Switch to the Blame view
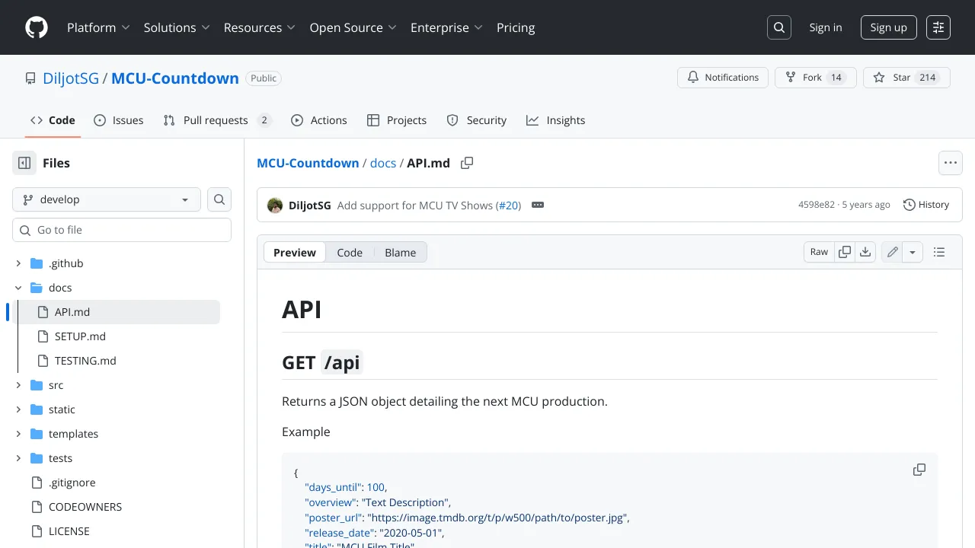Image resolution: width=975 pixels, height=548 pixels. click(401, 253)
